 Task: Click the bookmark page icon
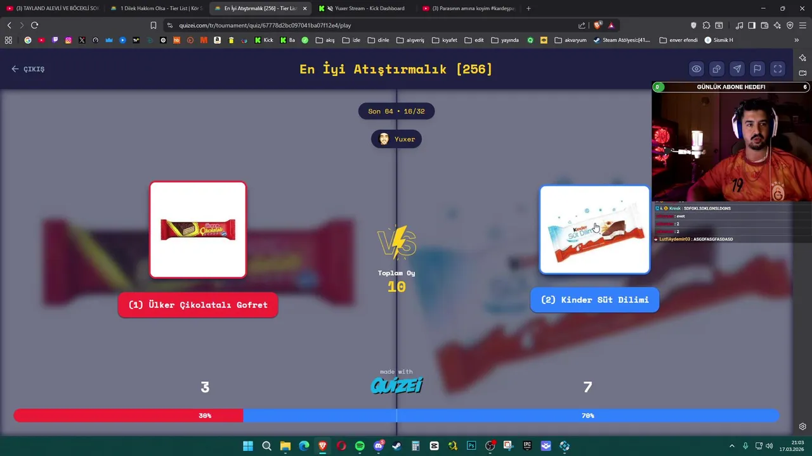[154, 25]
